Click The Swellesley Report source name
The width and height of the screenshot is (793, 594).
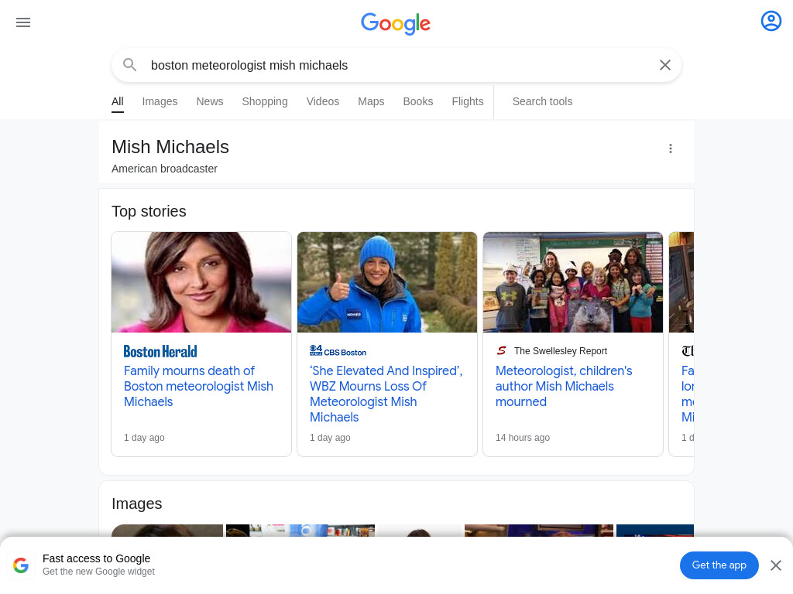[x=561, y=351]
